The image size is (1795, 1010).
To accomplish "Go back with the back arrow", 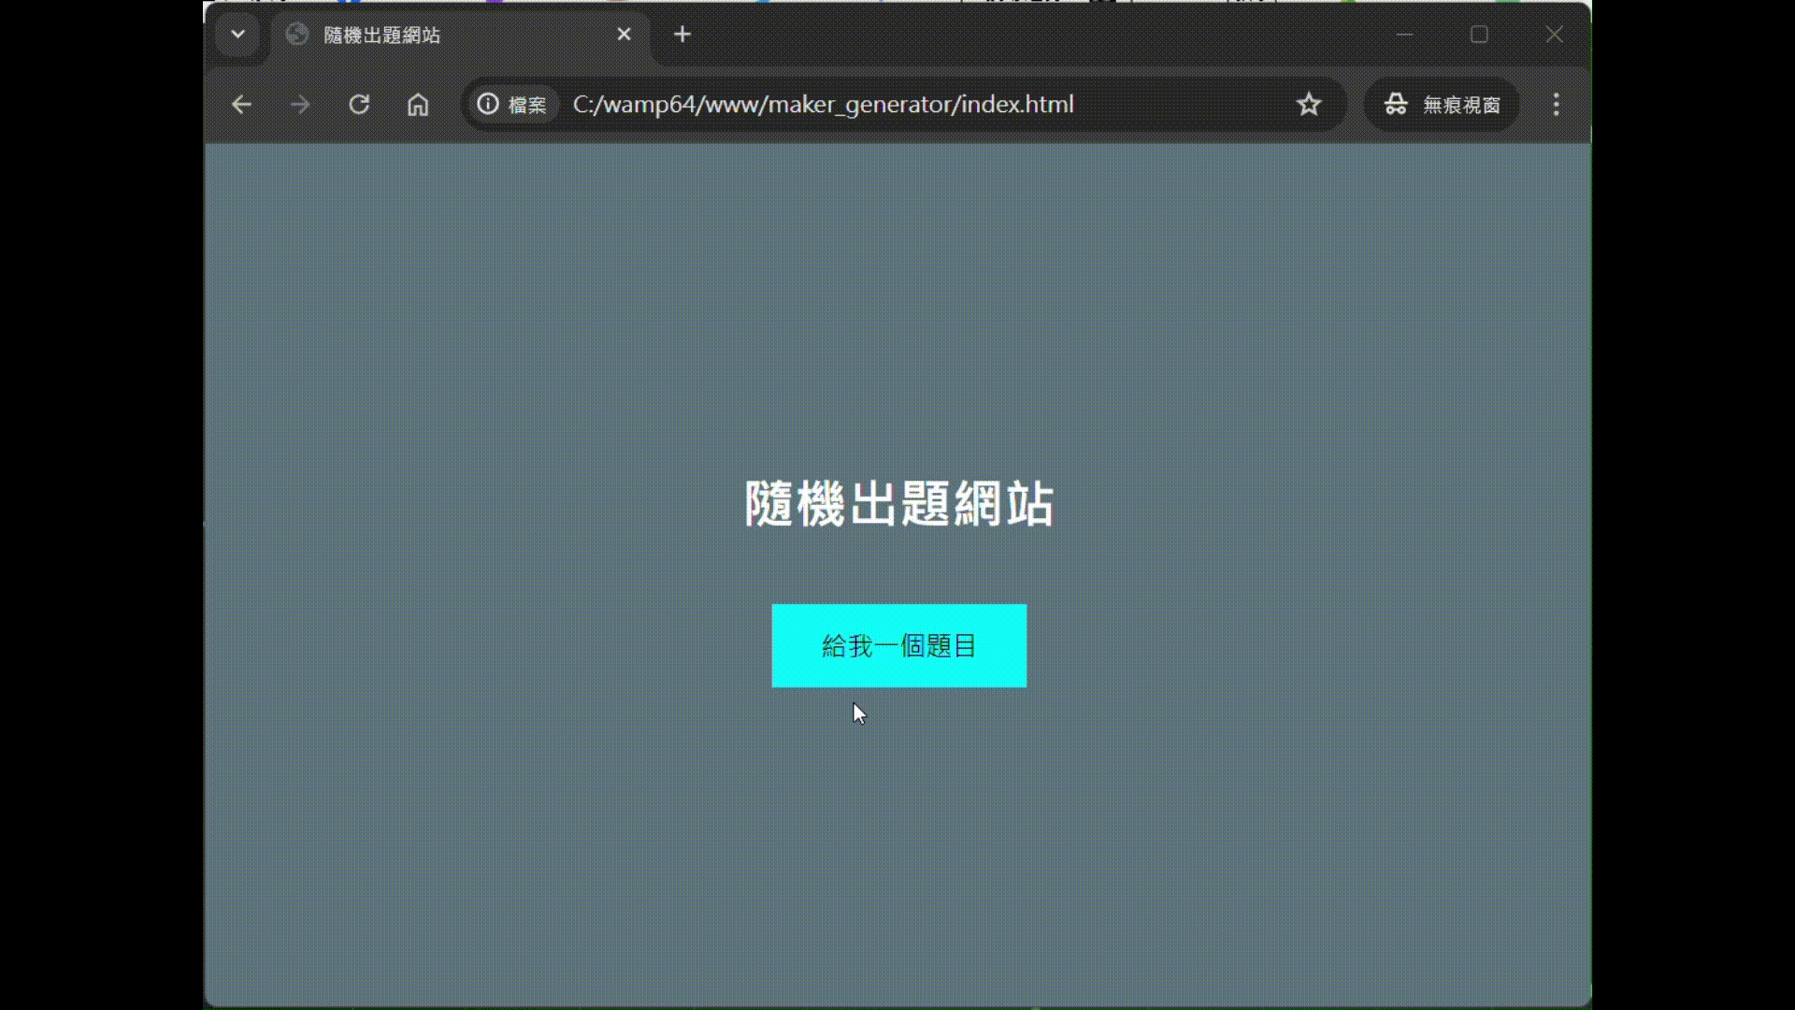I will (241, 105).
